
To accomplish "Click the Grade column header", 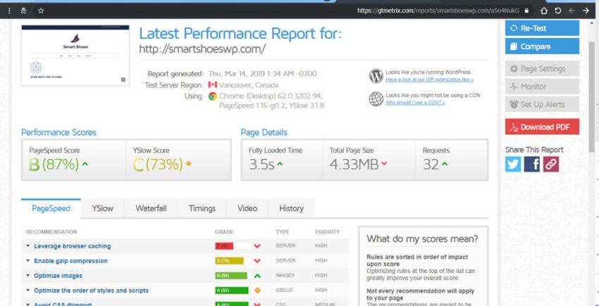I will point(224,232).
